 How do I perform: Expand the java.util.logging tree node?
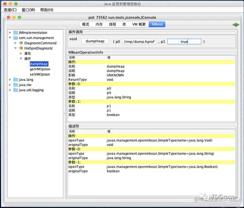pyautogui.click(x=10, y=90)
